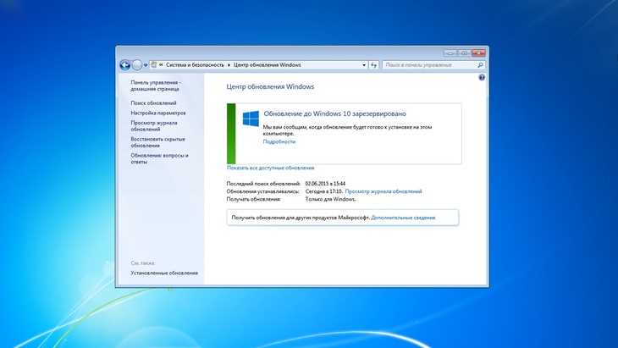This screenshot has width=618, height=348.
Task: Minimize the Windows Update window
Action: 450,52
